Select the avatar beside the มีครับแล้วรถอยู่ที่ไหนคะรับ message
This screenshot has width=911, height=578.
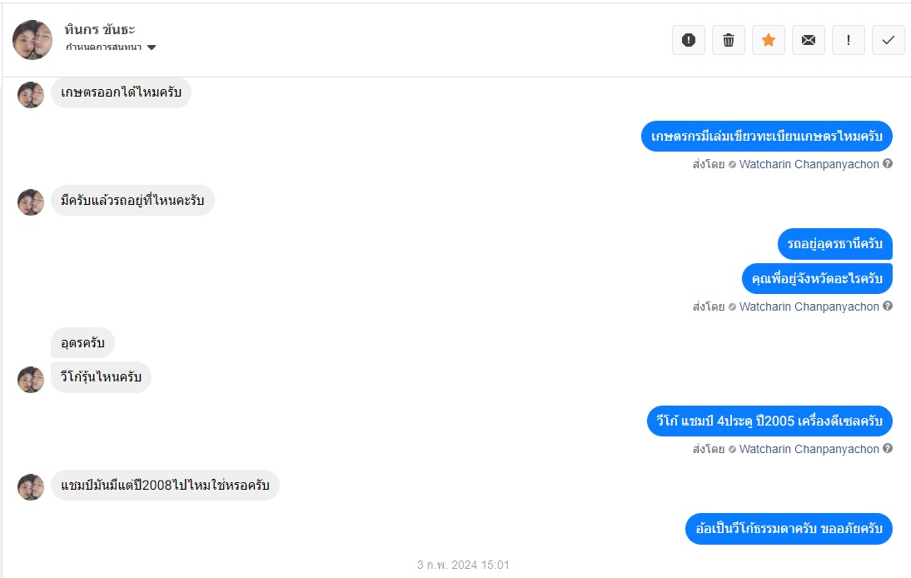pos(31,202)
